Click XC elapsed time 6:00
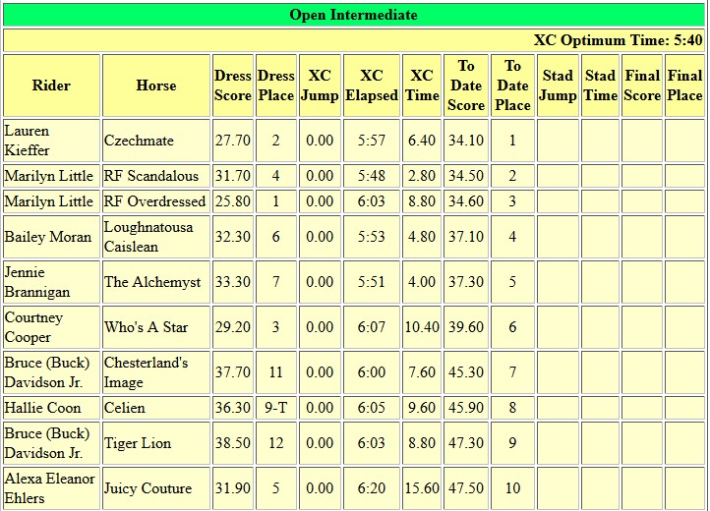The height and width of the screenshot is (511, 710). 372,372
